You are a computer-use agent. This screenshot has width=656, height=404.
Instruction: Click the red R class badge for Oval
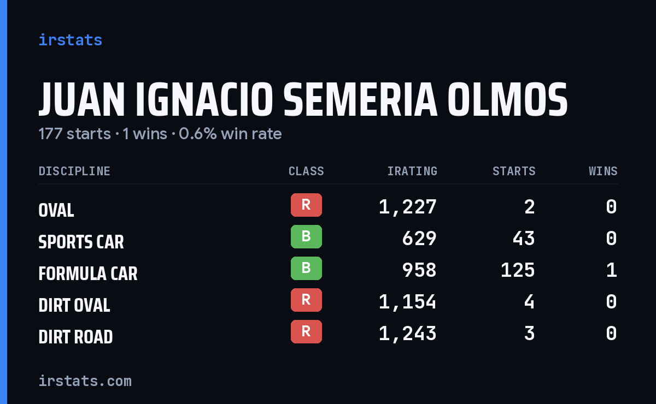click(306, 205)
